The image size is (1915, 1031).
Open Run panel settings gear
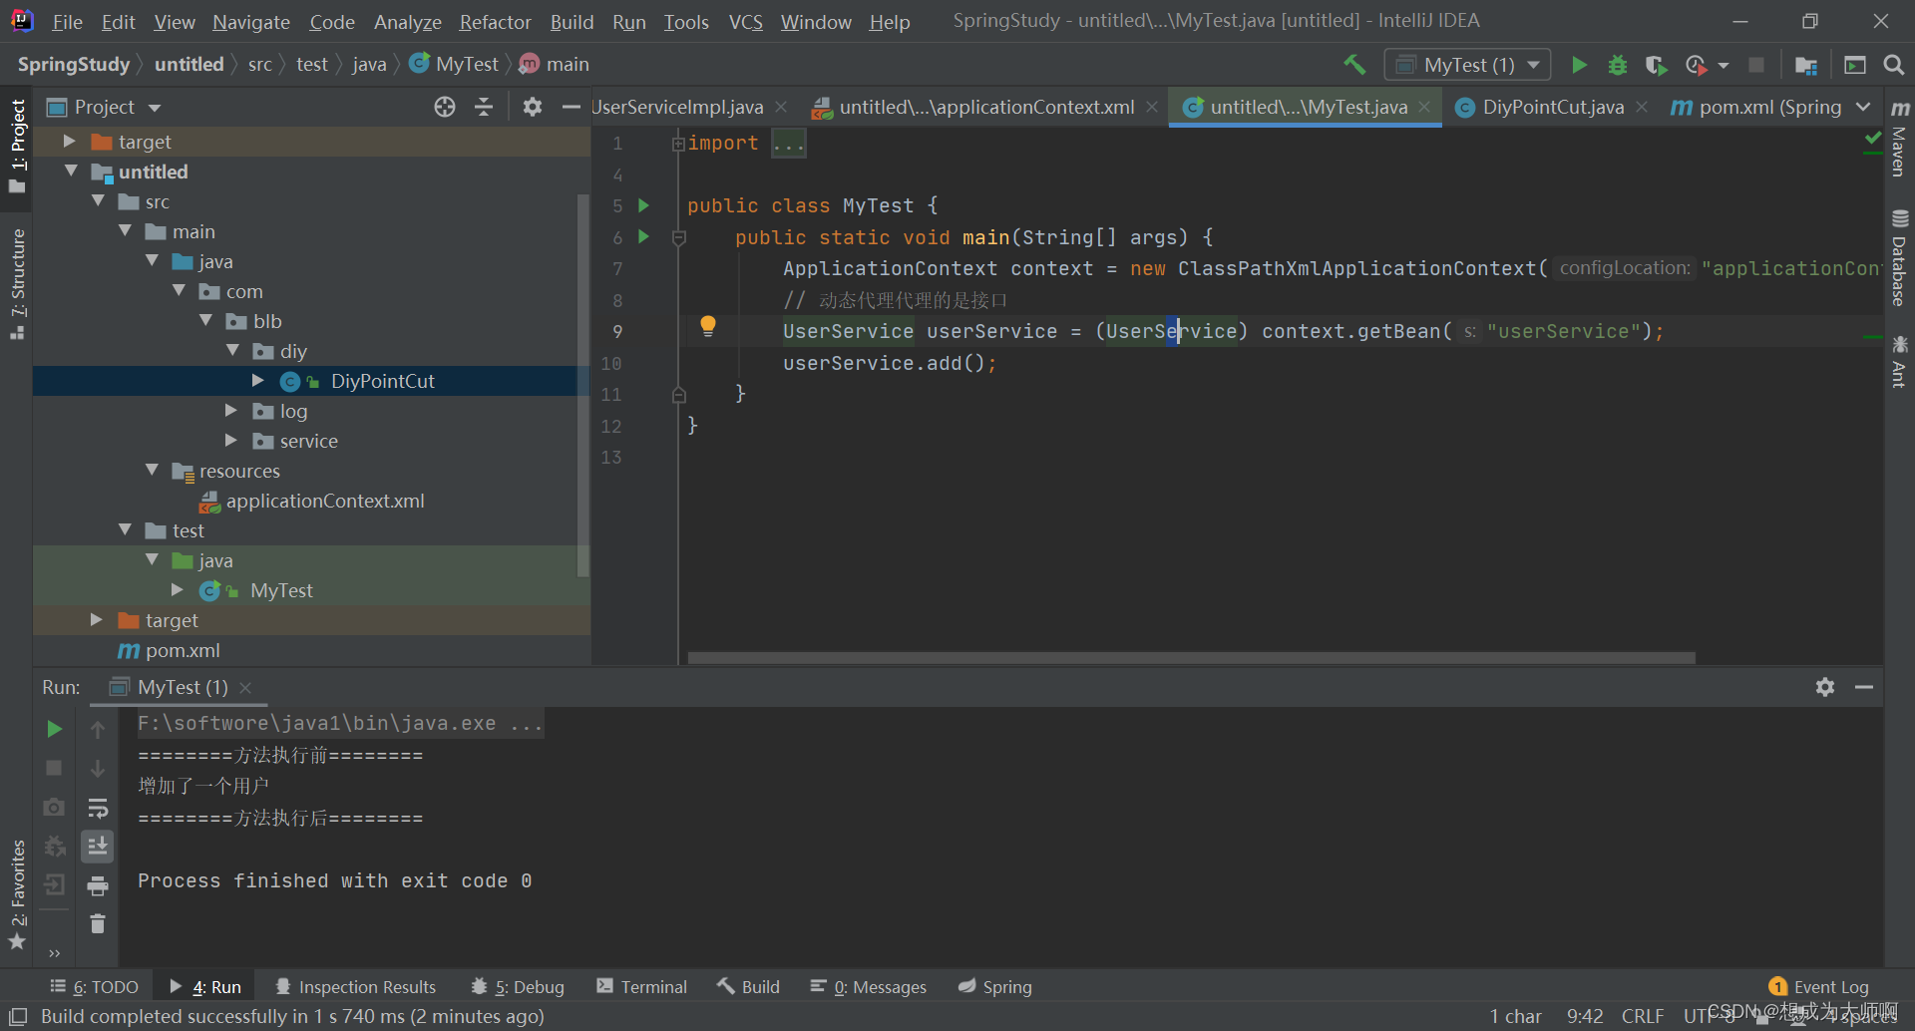[1825, 687]
